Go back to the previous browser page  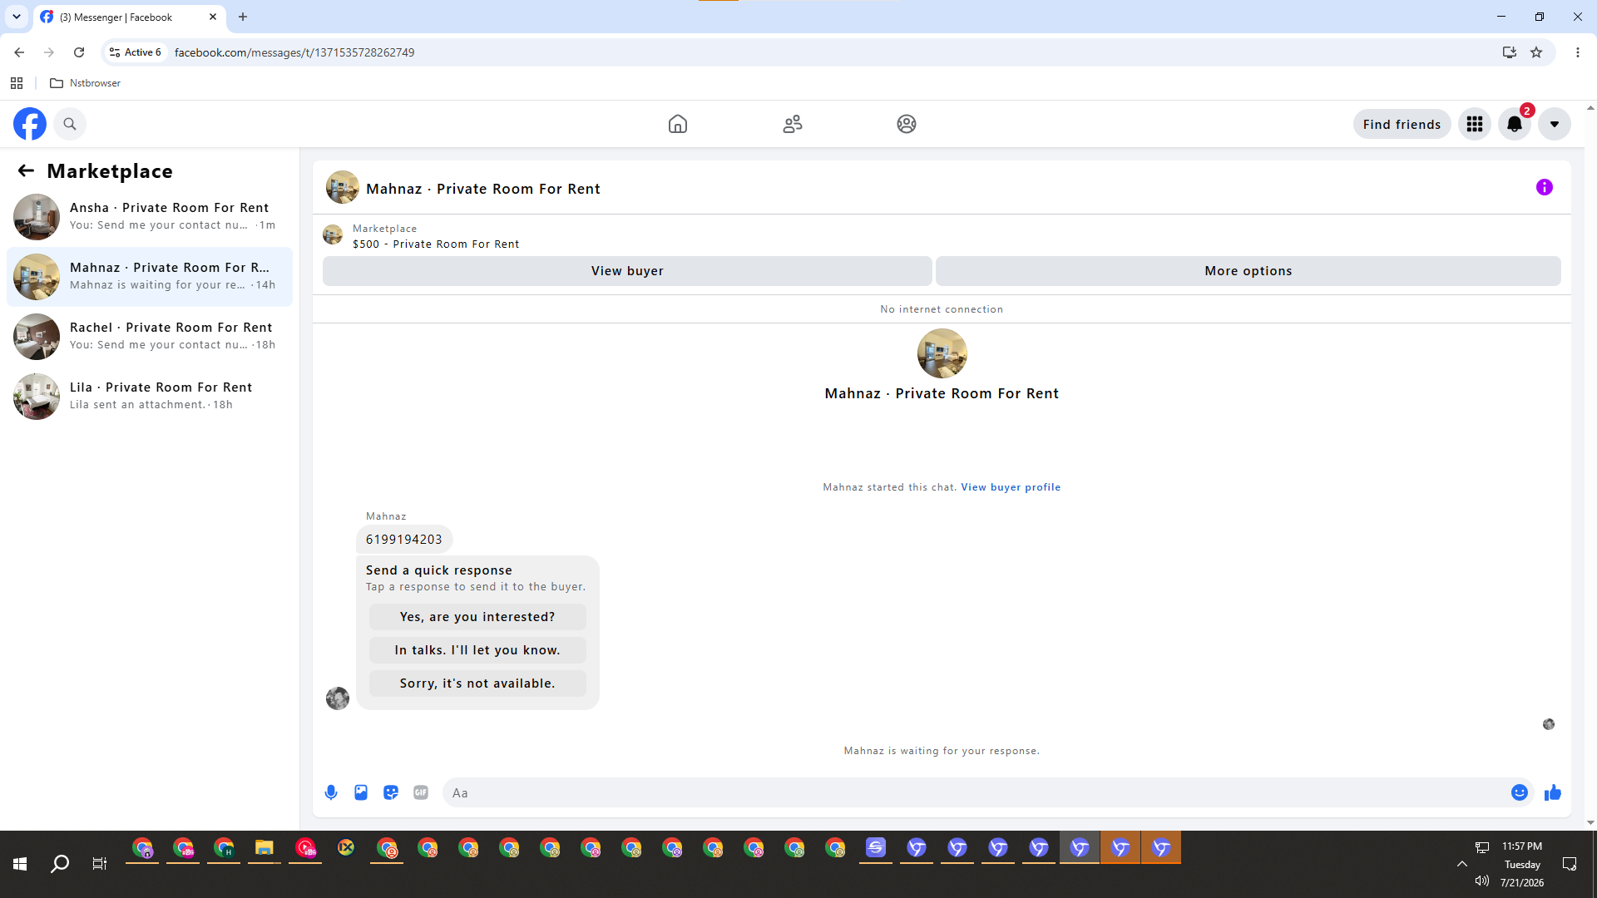click(19, 52)
